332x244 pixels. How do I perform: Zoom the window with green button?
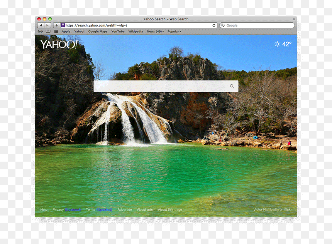[50, 19]
